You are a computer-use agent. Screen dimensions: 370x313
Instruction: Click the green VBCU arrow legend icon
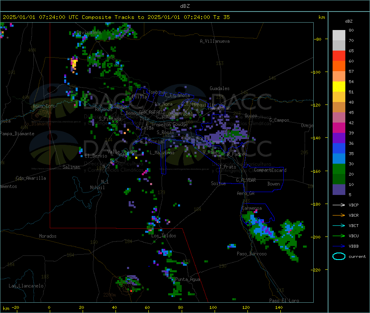pos(339,236)
